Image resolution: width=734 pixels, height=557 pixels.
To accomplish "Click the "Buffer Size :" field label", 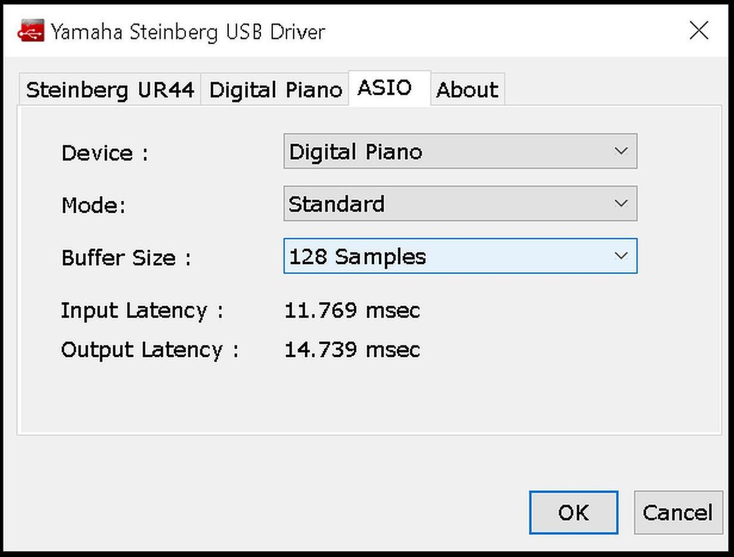I will [x=126, y=258].
